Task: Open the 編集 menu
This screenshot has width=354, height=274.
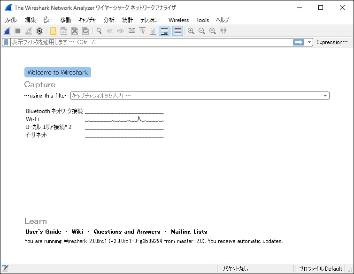Action: [30, 20]
